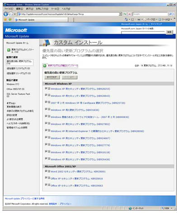Open the Internet Explorer 7 cumulative update link
The image size is (179, 213).
coord(97,131)
